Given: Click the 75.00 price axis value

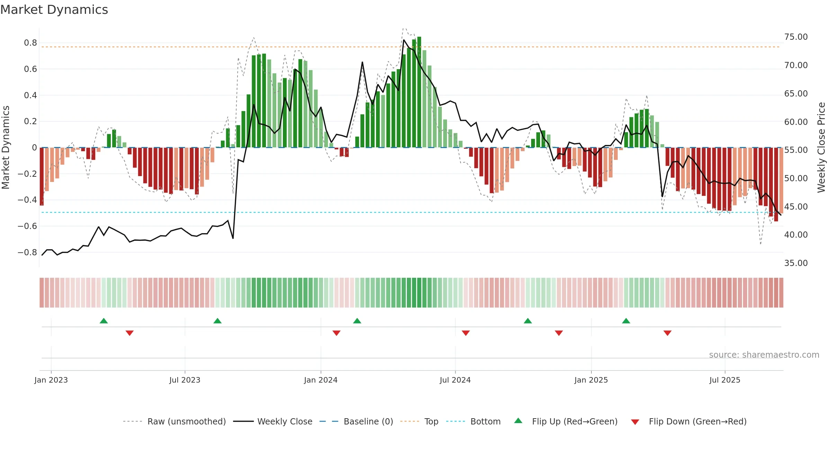Looking at the screenshot, I should coord(796,37).
